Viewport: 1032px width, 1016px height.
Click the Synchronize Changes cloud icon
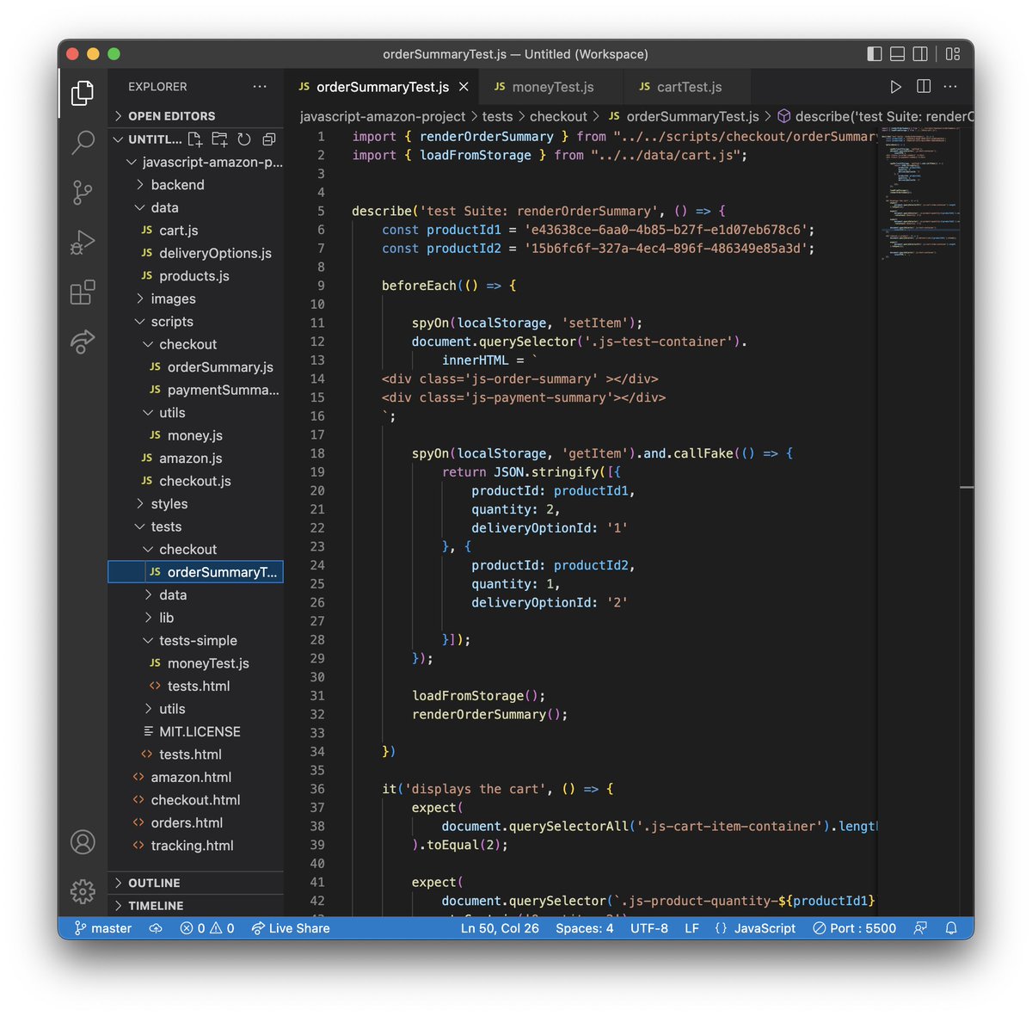tap(156, 928)
